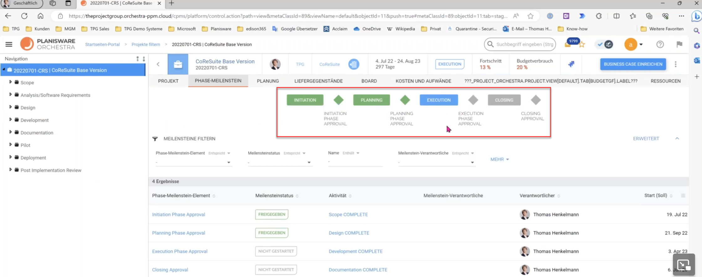
Task: Open notifications with 9799 badge
Action: (569, 44)
